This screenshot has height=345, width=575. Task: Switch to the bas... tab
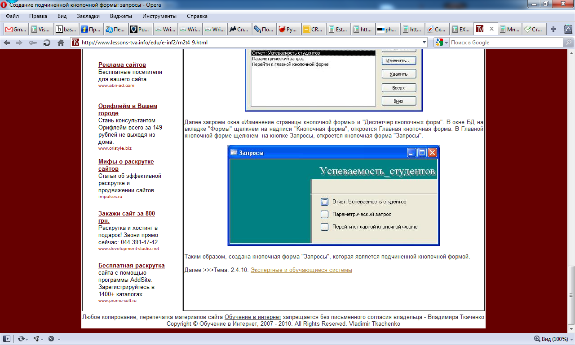pyautogui.click(x=66, y=29)
